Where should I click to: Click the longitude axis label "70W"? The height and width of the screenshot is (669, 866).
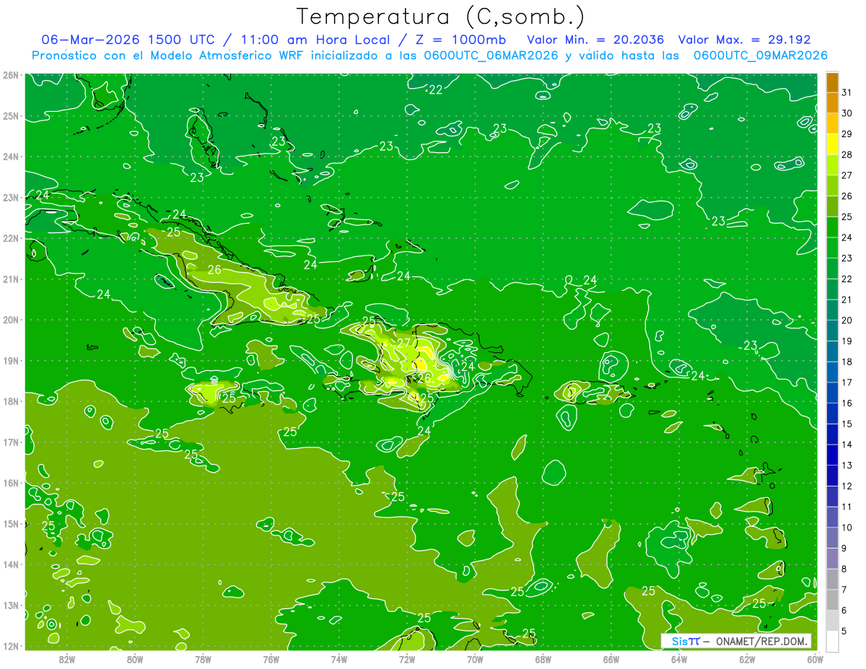tap(475, 659)
